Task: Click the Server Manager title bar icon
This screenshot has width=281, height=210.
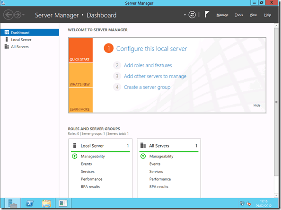Action: click(3, 3)
